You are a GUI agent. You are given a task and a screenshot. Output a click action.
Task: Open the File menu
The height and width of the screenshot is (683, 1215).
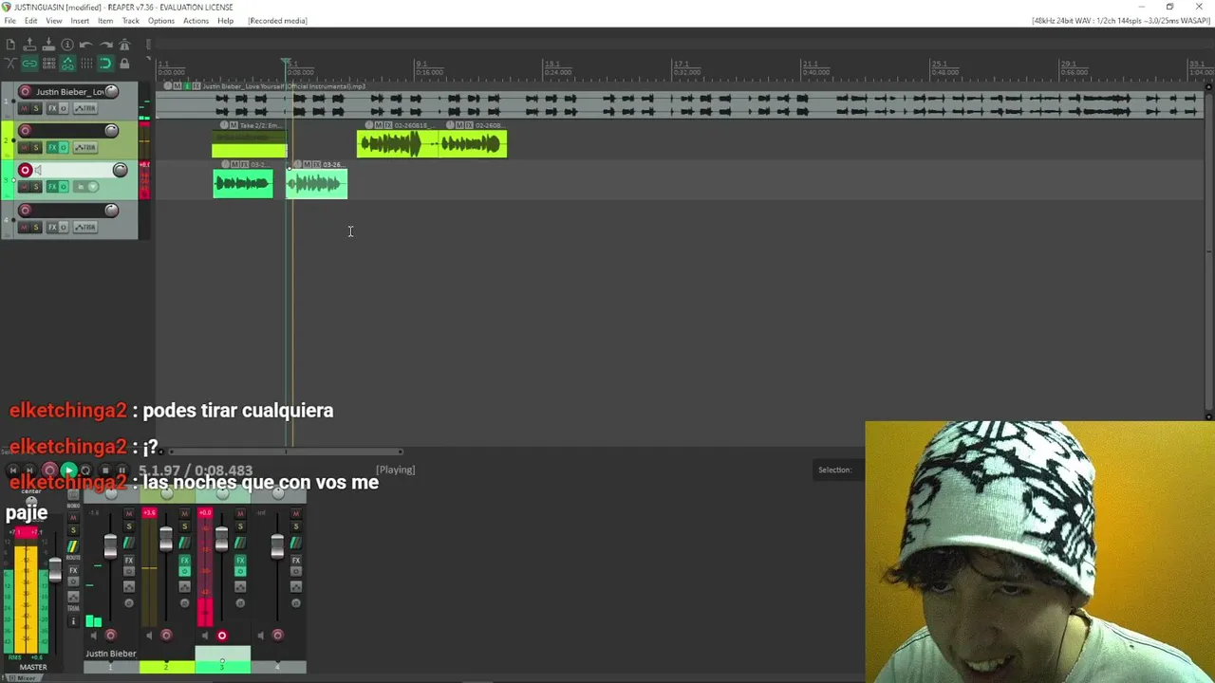(x=10, y=21)
